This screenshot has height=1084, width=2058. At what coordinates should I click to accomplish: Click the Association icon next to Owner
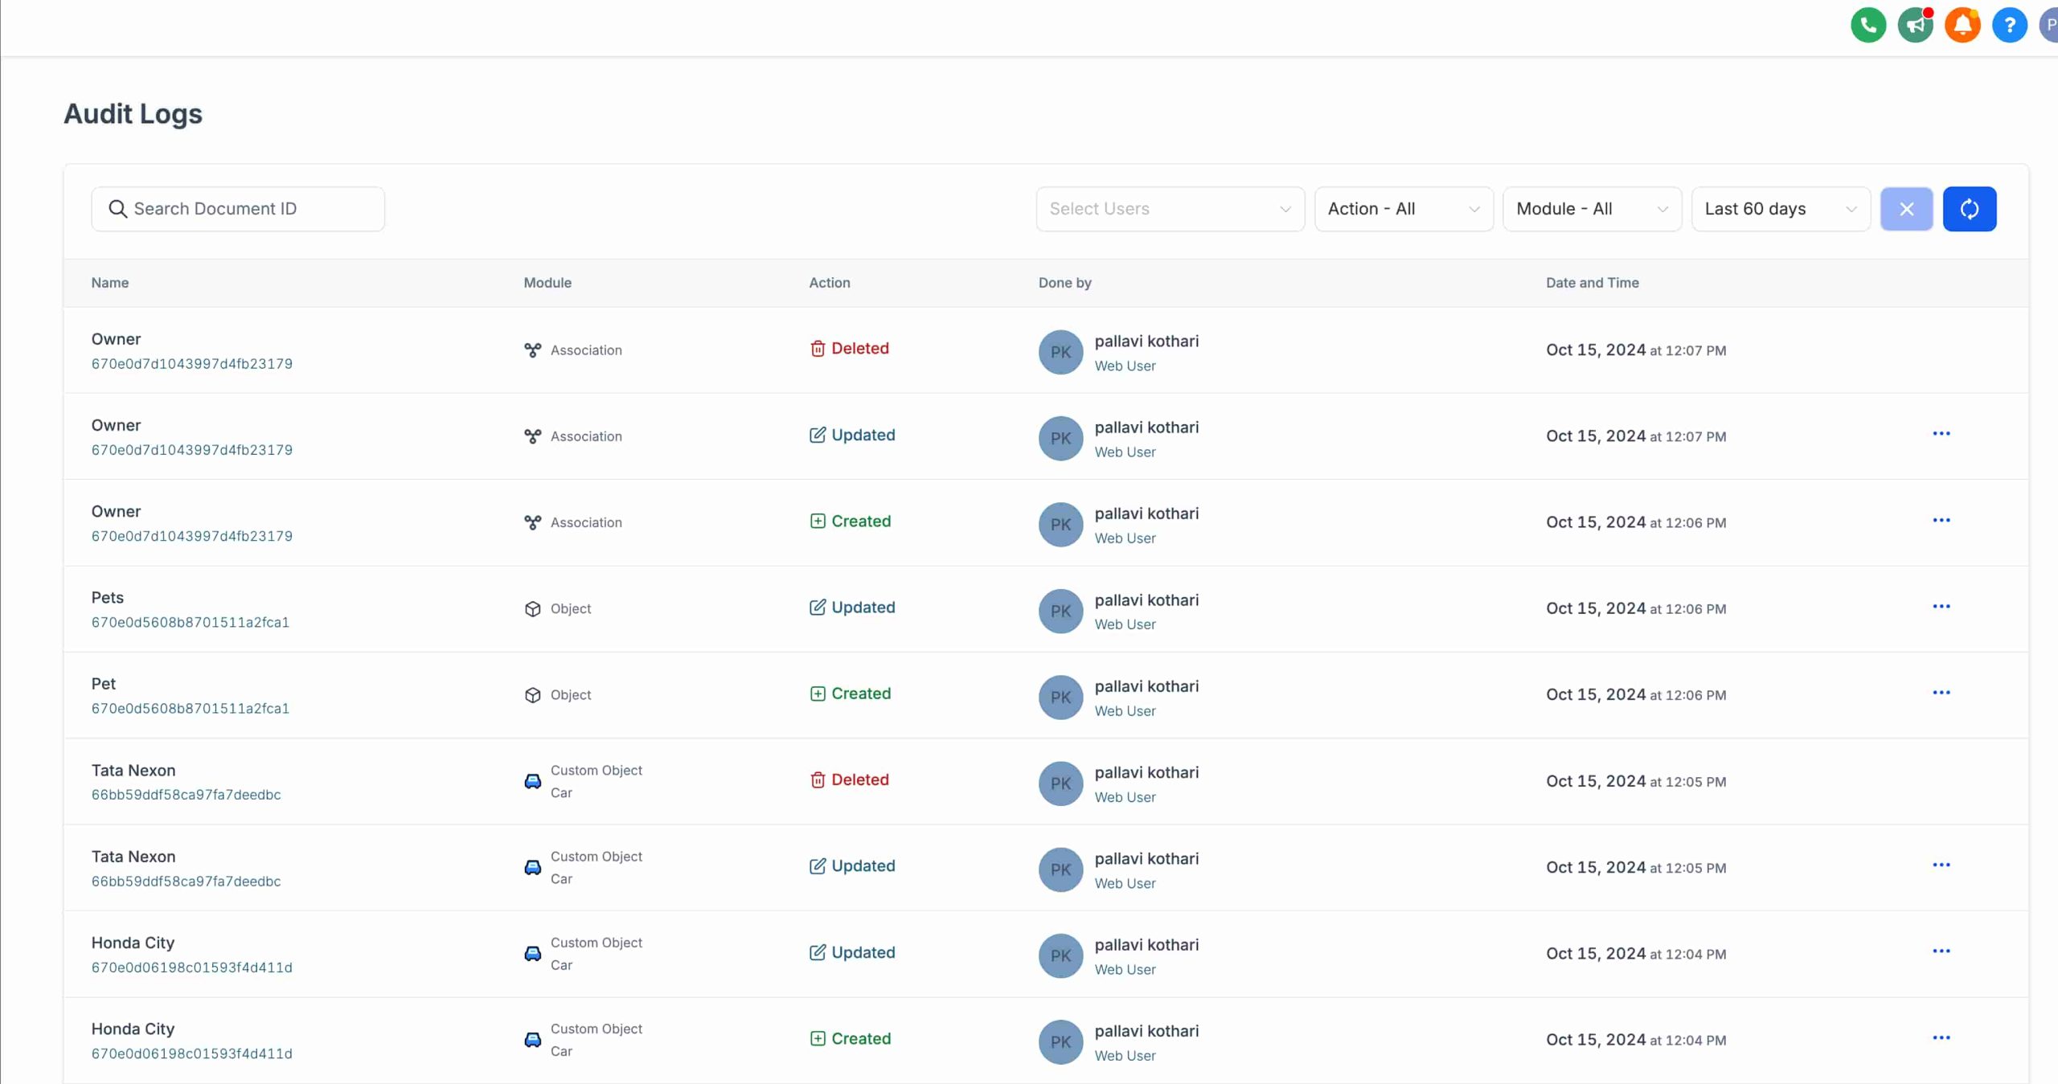[x=532, y=350]
